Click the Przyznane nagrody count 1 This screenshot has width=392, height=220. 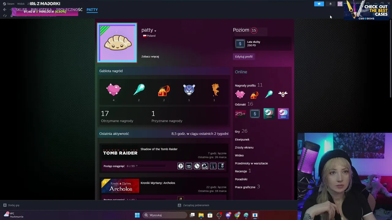(153, 114)
